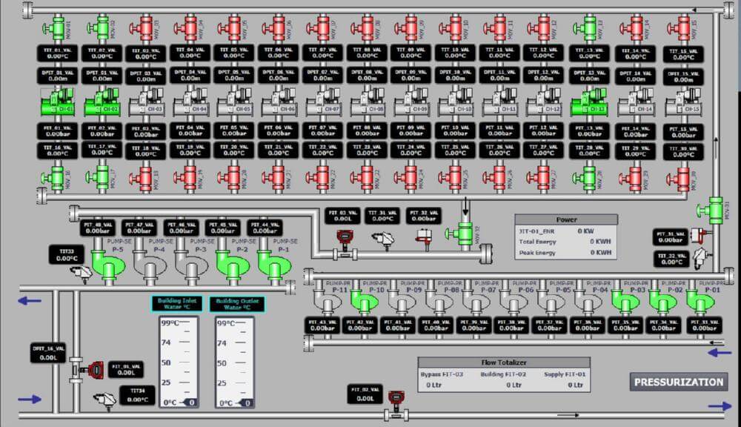Click the PIT_48_VAL pressure readout
Screen dimensions: 741x427
coord(96,227)
